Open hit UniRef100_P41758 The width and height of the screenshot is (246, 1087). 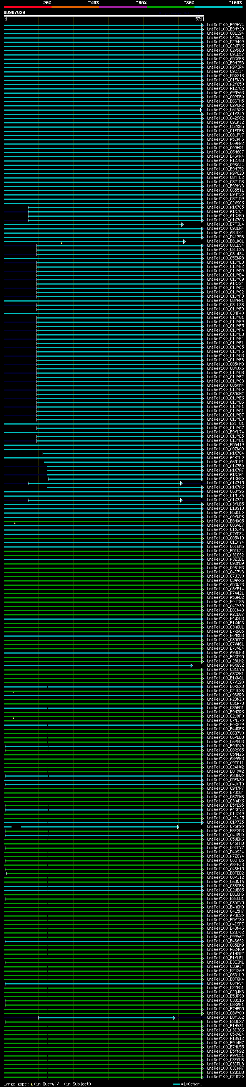[225, 237]
